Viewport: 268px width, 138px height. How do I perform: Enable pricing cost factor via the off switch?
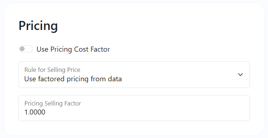point(26,49)
